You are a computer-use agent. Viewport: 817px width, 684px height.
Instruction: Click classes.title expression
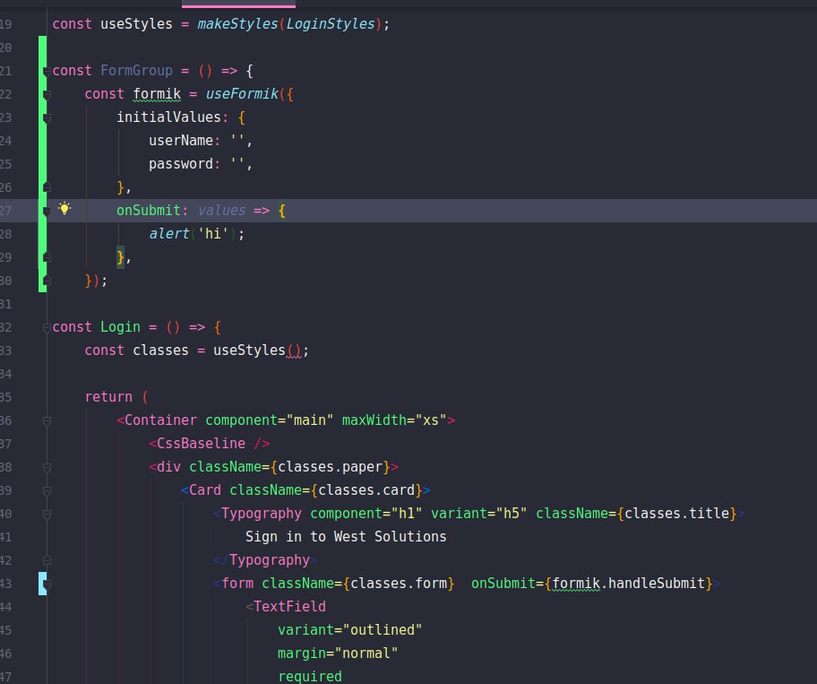coord(677,514)
